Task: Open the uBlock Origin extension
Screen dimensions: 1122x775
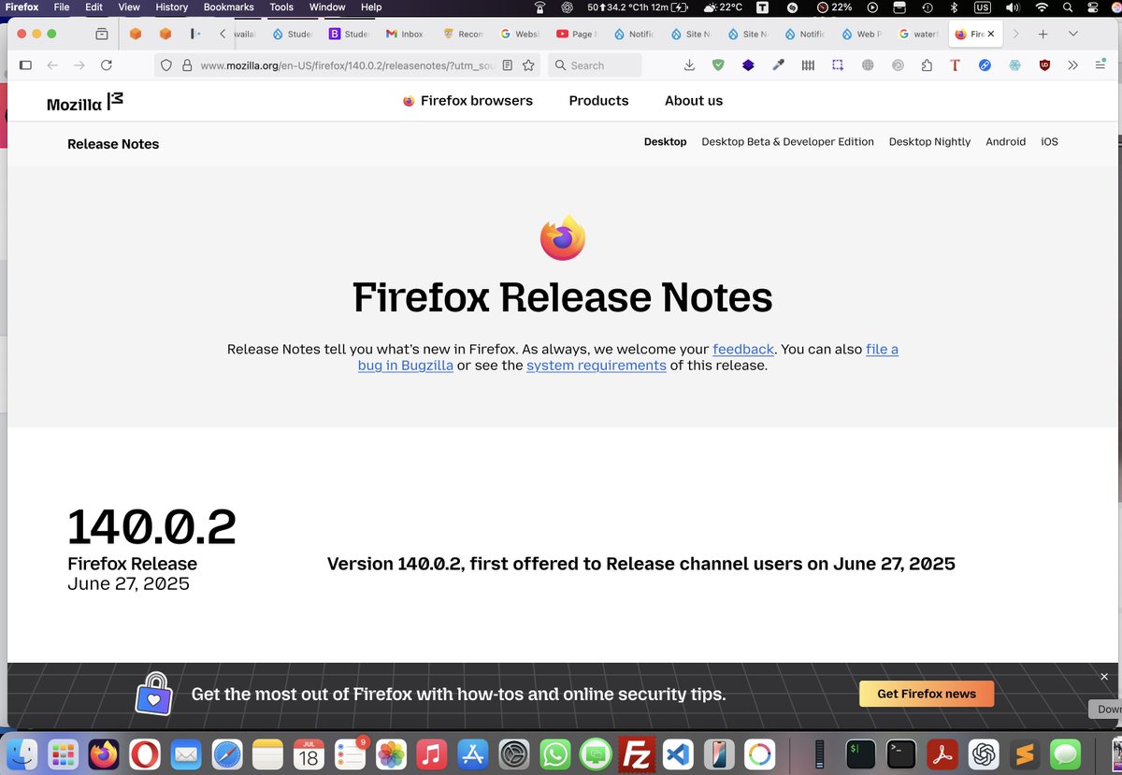Action: click(1044, 65)
